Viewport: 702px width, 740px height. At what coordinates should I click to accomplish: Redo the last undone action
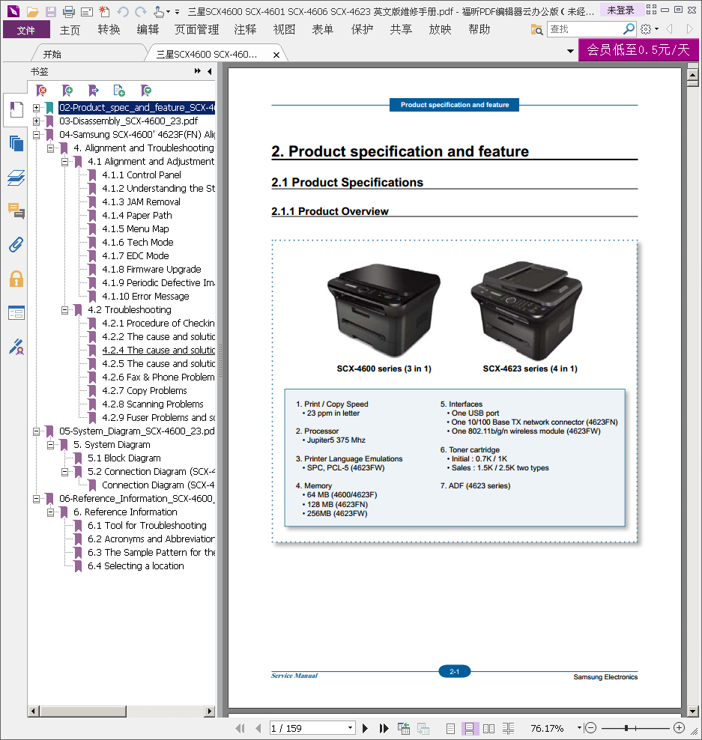point(141,11)
